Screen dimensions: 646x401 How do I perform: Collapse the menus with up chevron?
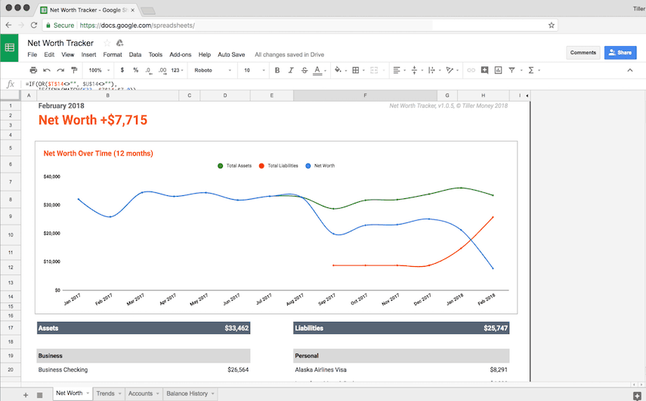pyautogui.click(x=630, y=70)
